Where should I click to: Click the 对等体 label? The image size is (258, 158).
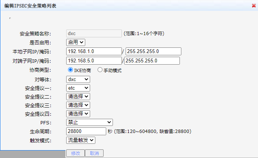click(x=43, y=80)
